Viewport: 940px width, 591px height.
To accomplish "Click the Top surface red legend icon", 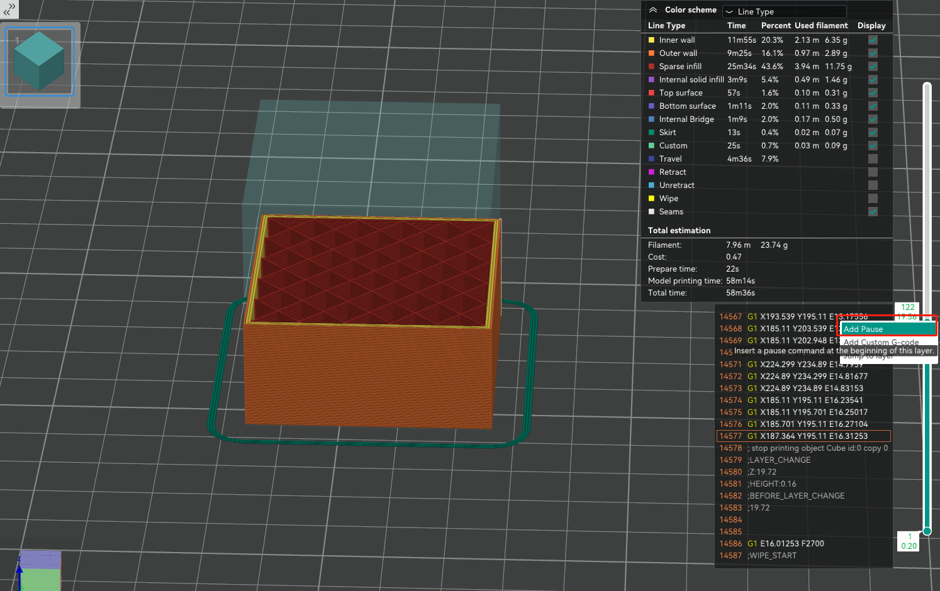I will [x=652, y=93].
